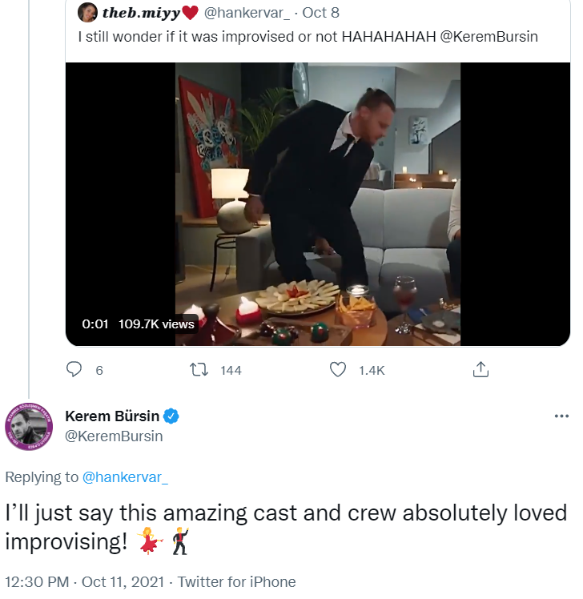The width and height of the screenshot is (583, 599).
Task: Open the 12:30 PM · Oct 11, 2021 timestamp
Action: (x=85, y=582)
